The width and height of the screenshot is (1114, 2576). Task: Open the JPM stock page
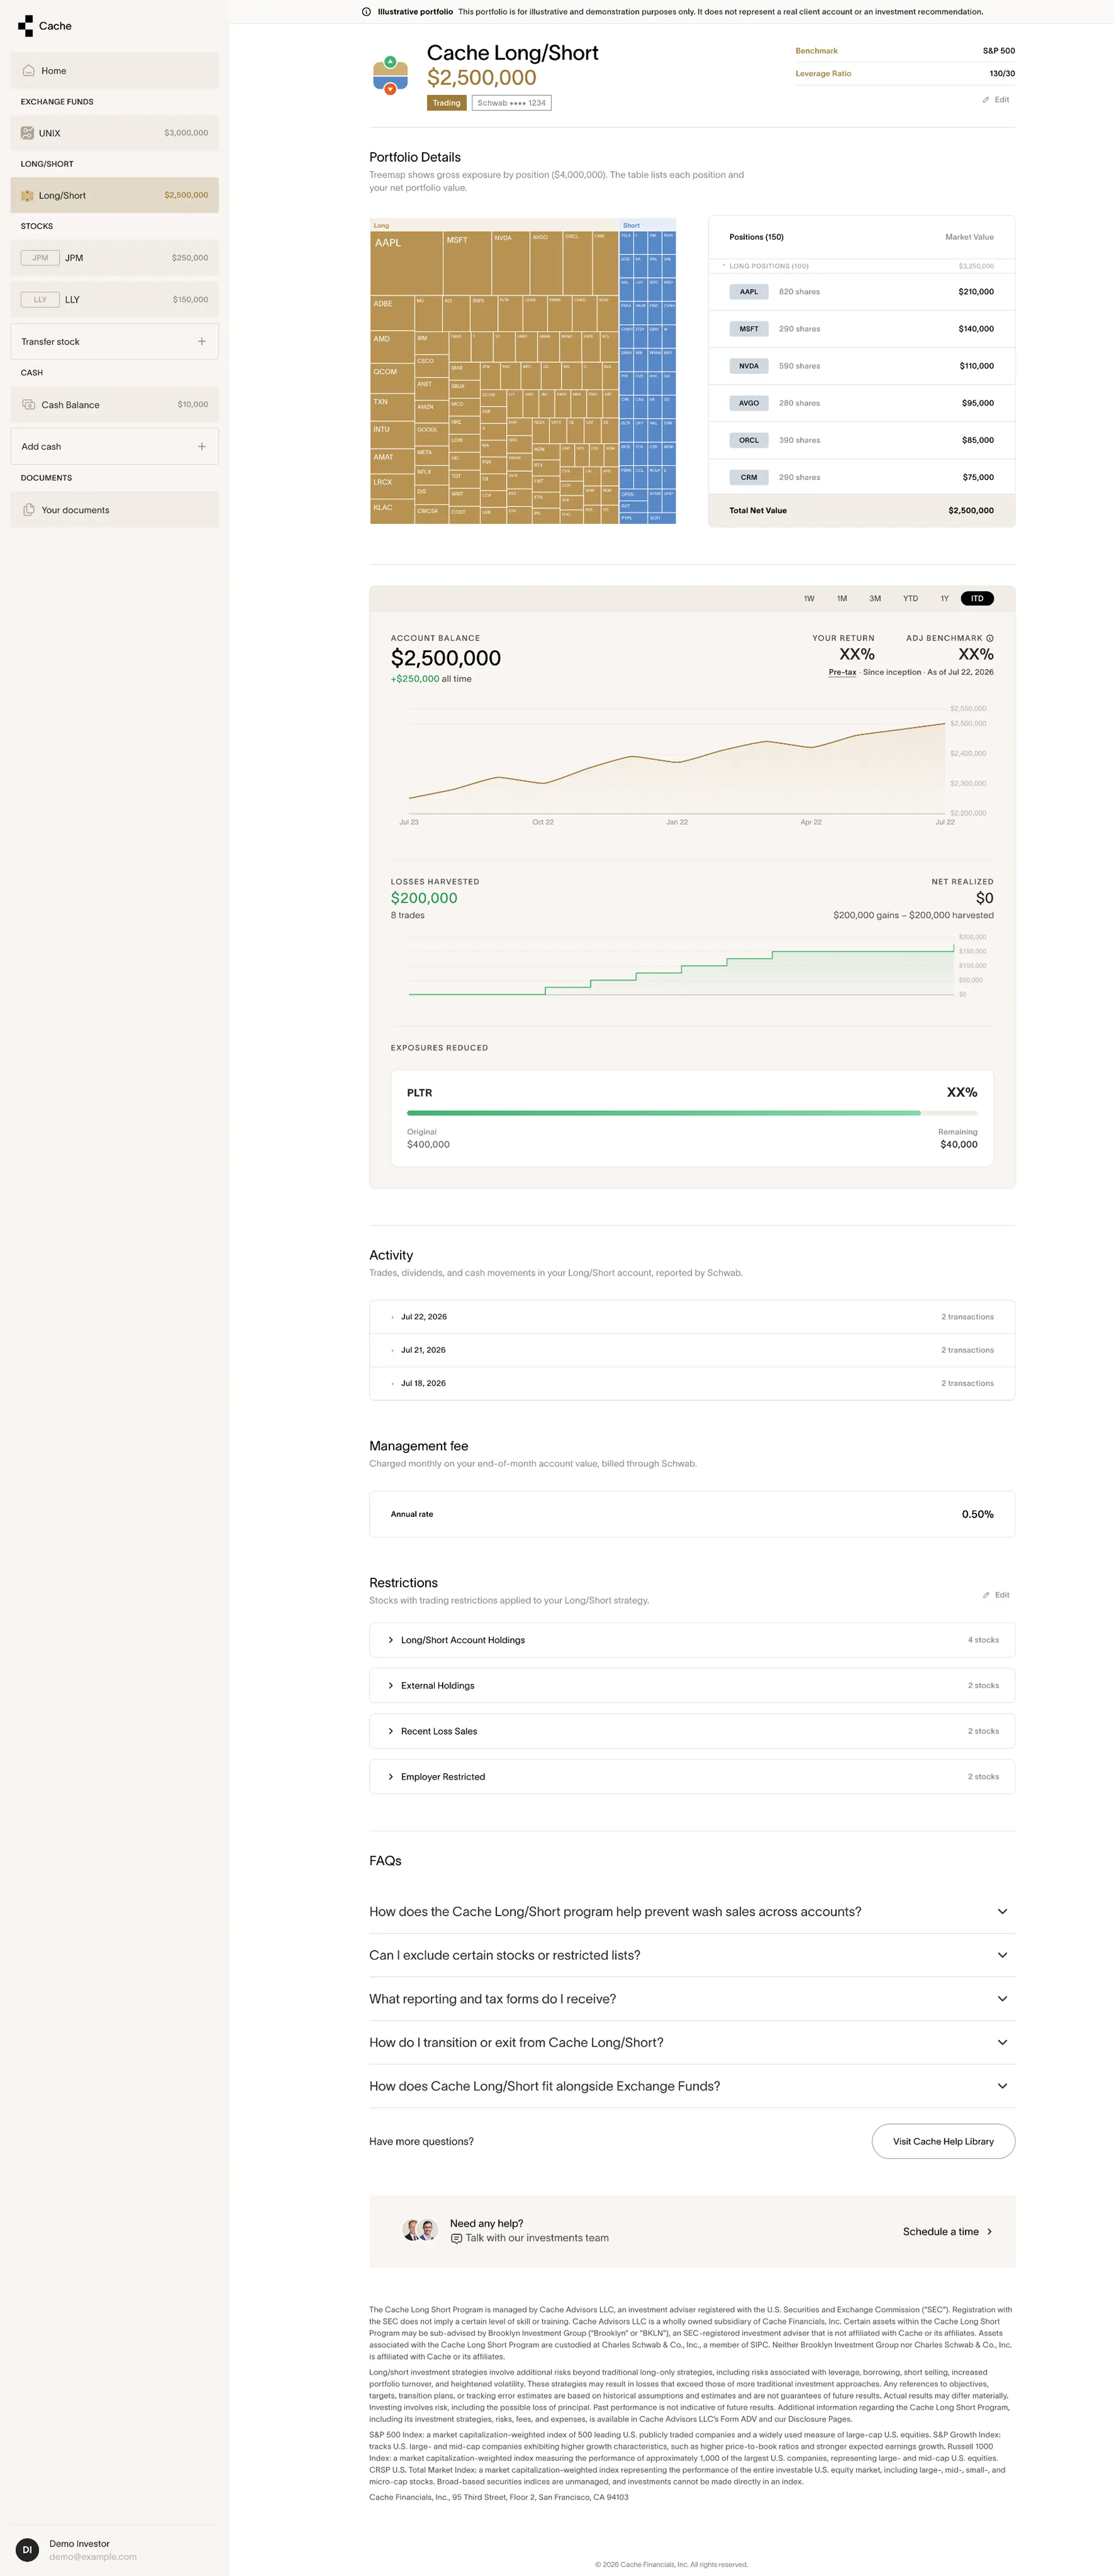[x=115, y=258]
